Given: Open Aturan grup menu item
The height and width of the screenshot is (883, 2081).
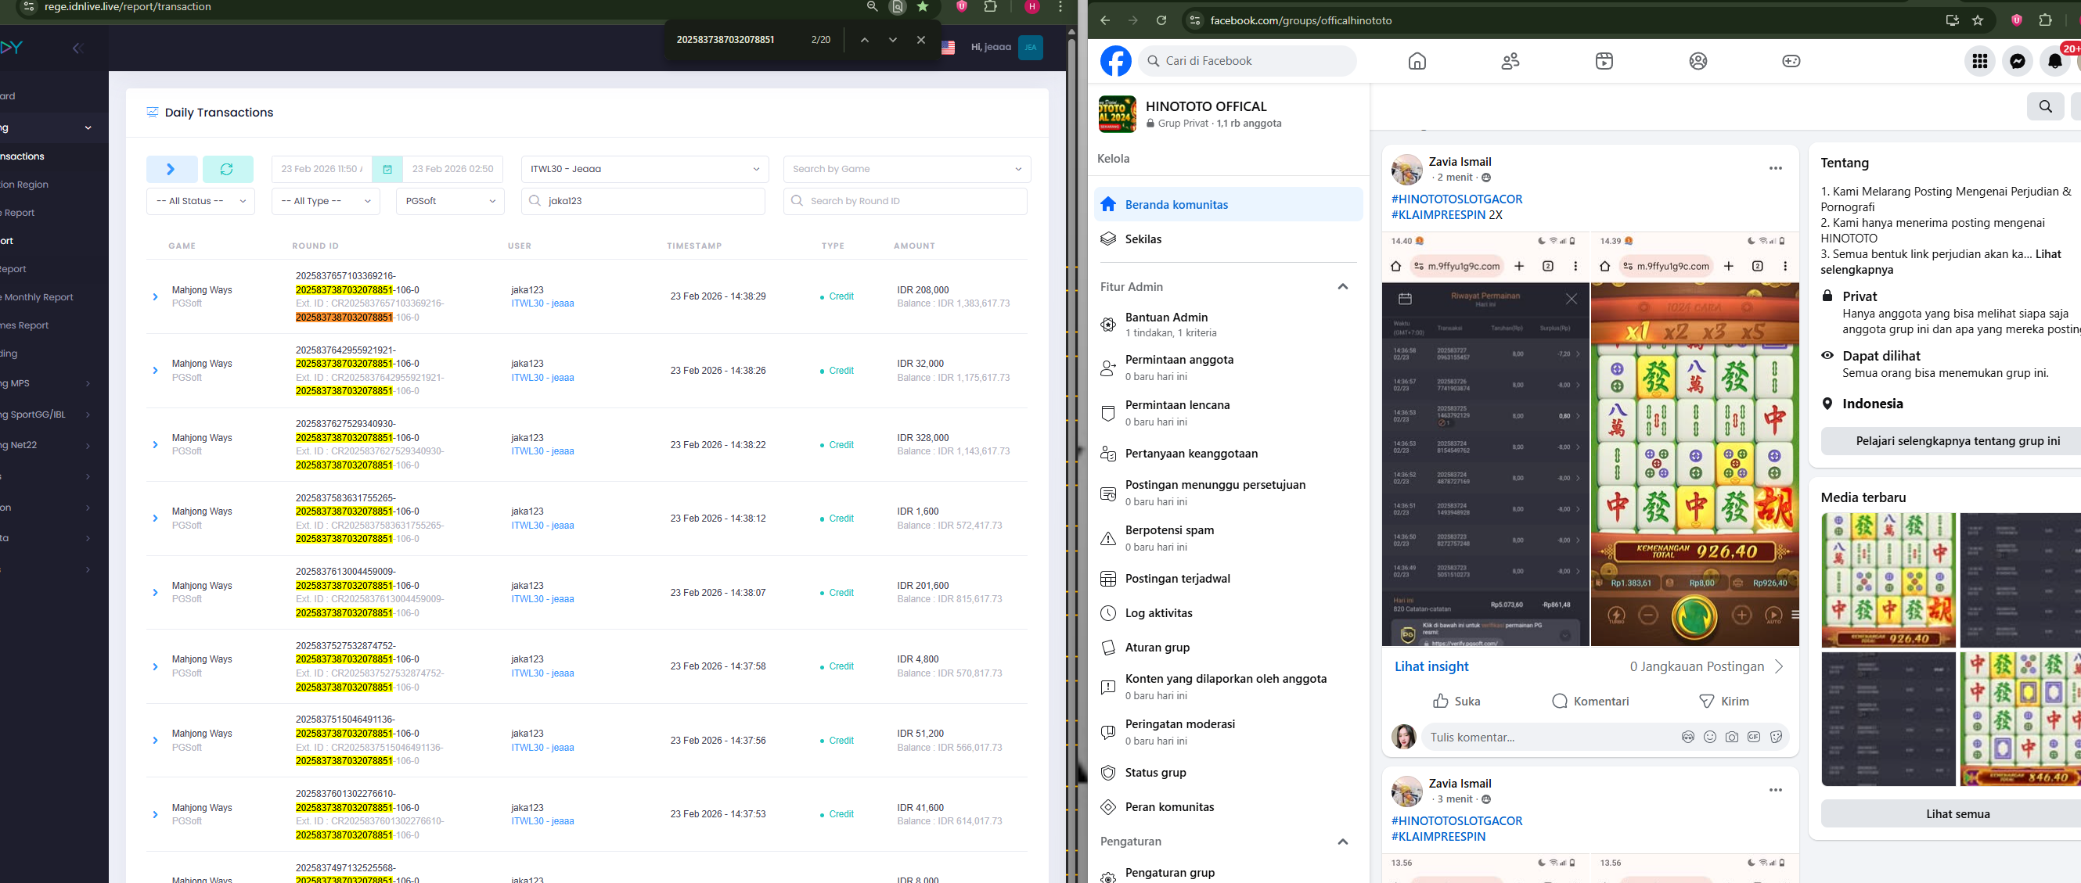Looking at the screenshot, I should coord(1228,648).
